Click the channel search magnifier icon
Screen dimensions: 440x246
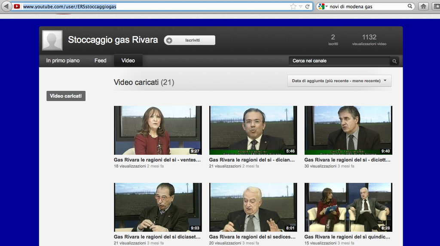pyautogui.click(x=394, y=61)
